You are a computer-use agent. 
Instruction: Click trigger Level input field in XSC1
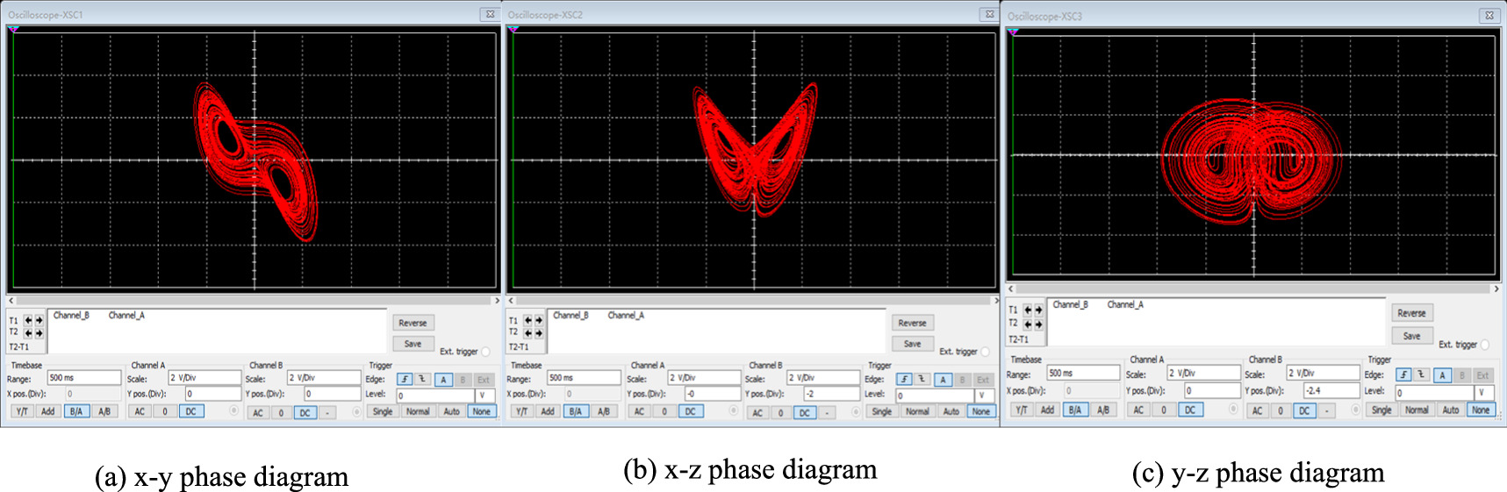[435, 396]
